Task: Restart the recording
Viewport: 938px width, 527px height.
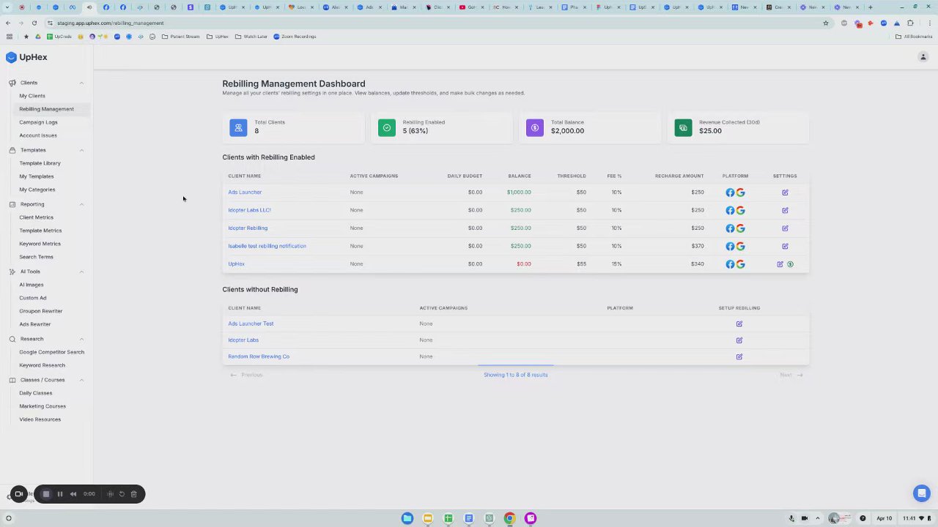Action: click(x=122, y=494)
